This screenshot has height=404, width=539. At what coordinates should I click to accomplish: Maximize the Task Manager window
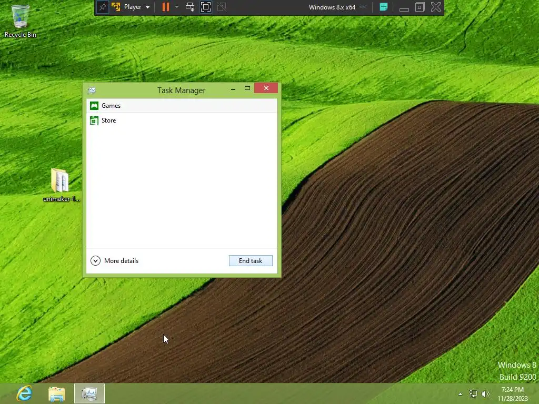[247, 88]
